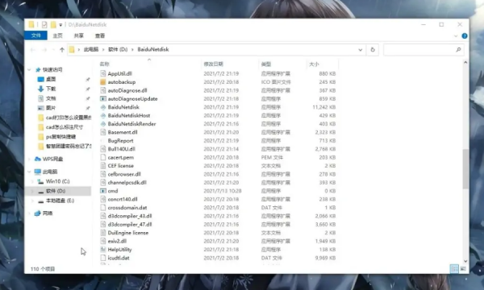The height and width of the screenshot is (290, 484).
Task: Sort by the 名称 column header
Action: [104, 64]
